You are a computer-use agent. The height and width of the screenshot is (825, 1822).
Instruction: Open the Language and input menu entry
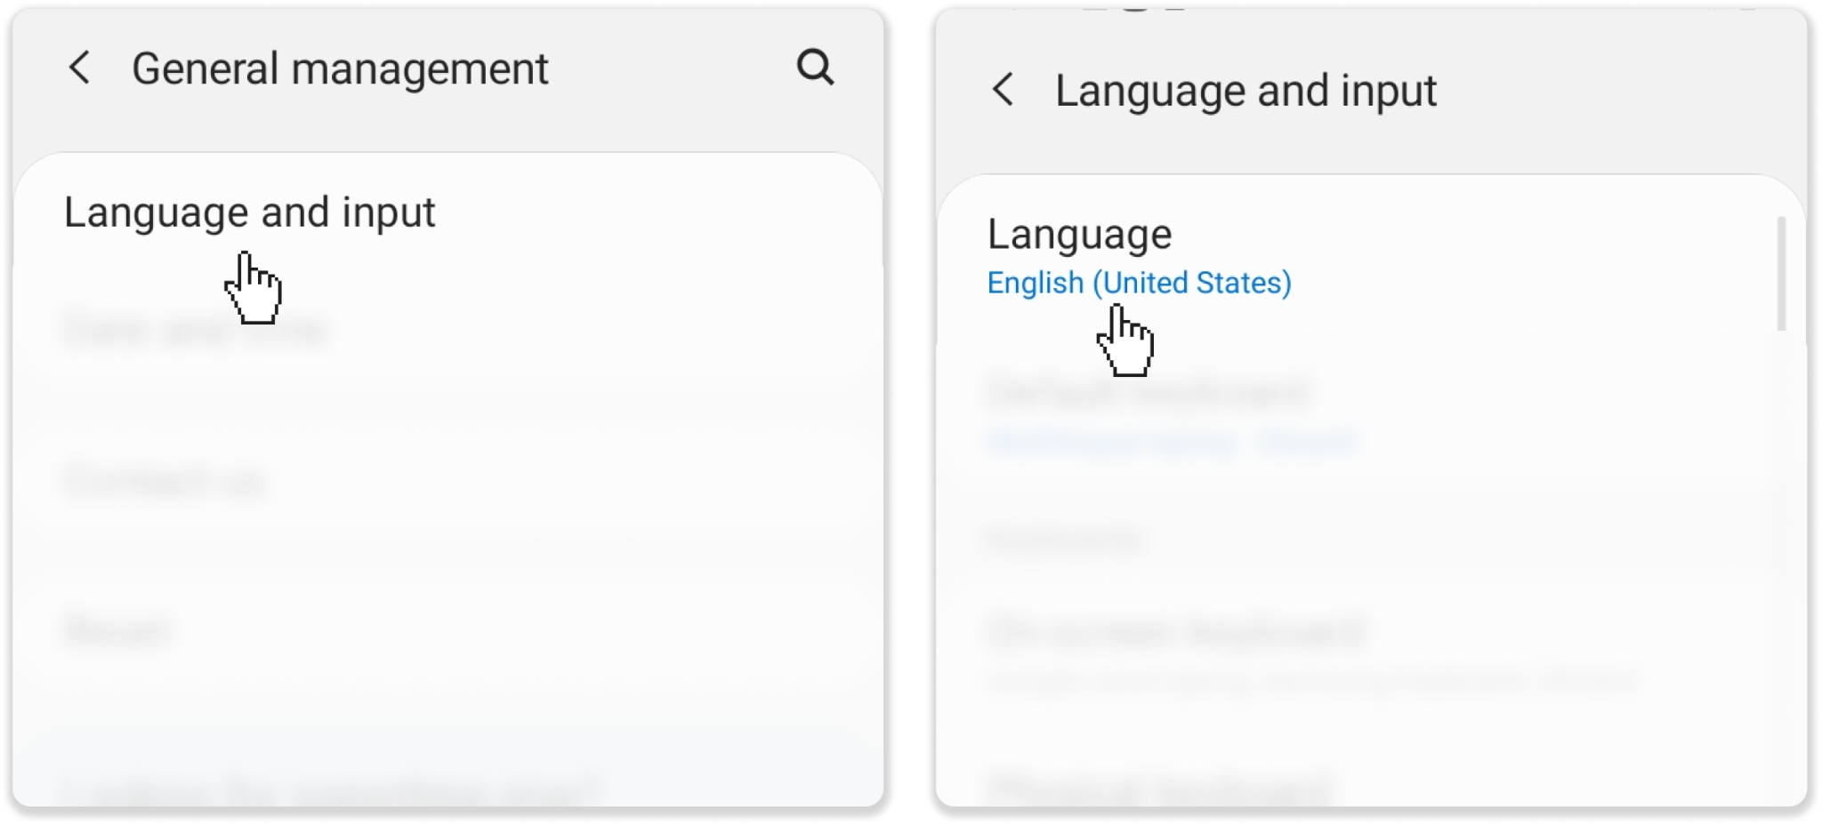point(249,212)
